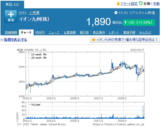Select the チャート tab

(x=26, y=33)
